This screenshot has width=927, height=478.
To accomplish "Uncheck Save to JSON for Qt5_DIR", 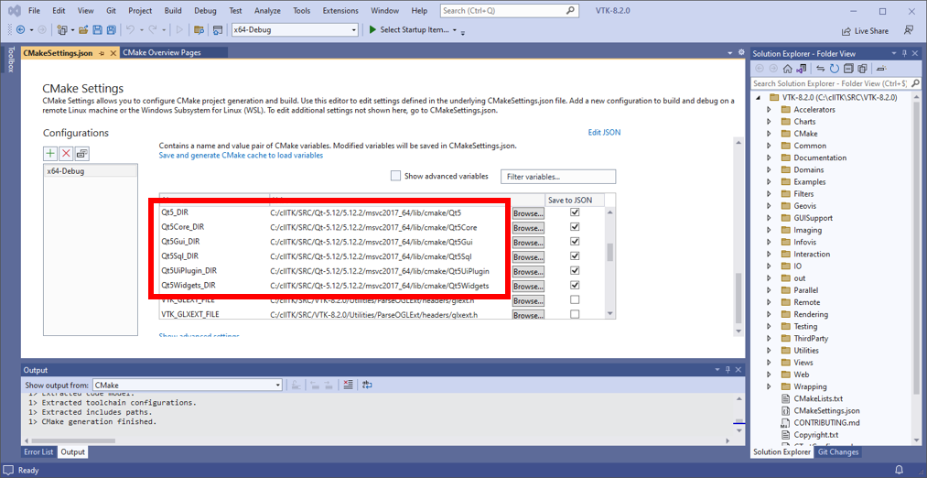I will (574, 212).
